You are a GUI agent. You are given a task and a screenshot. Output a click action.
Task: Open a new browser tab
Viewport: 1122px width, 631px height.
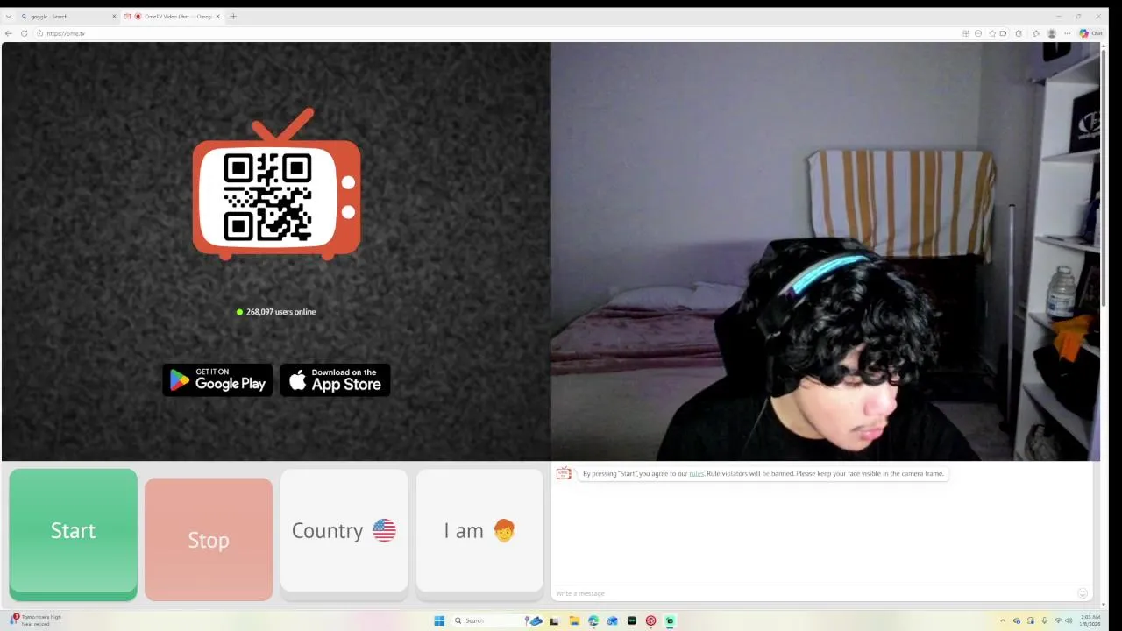pos(232,16)
